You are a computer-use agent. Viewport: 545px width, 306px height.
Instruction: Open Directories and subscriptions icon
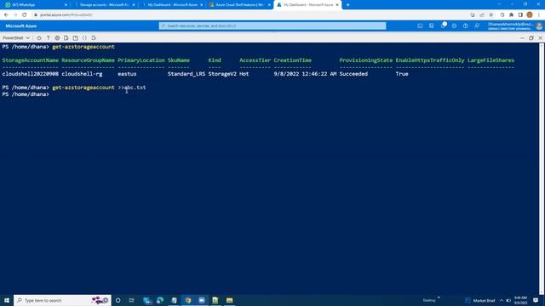coord(432,25)
